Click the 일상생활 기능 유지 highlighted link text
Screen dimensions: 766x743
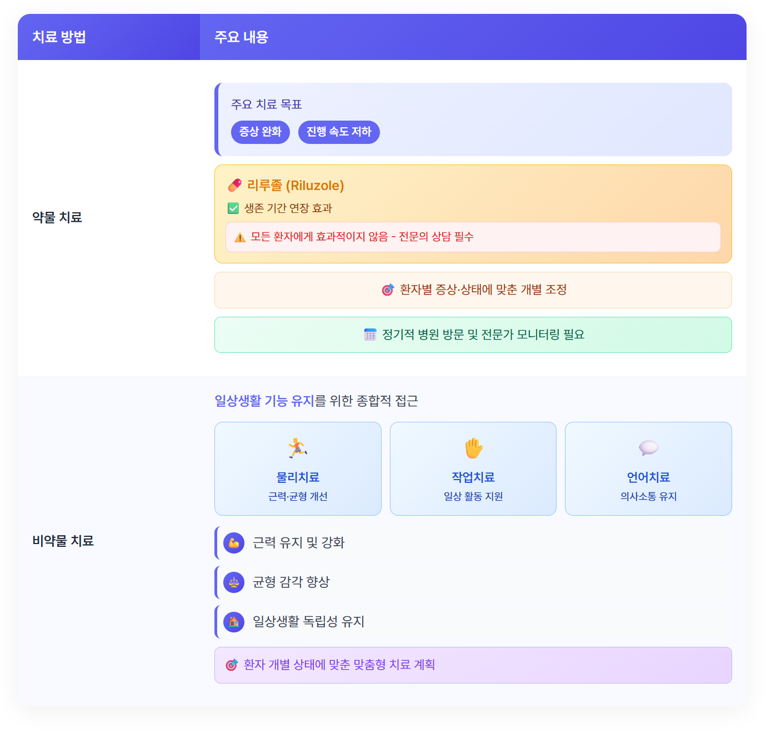coord(264,401)
